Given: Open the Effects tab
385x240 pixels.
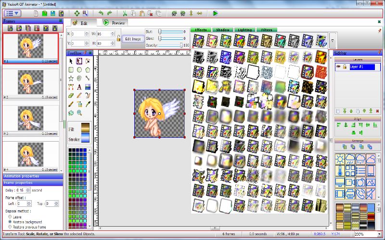Looking at the screenshot, I should click(x=201, y=30).
